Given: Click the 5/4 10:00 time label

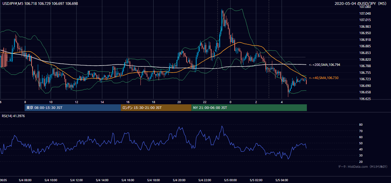Looking at the screenshot, I should [x=51, y=180].
